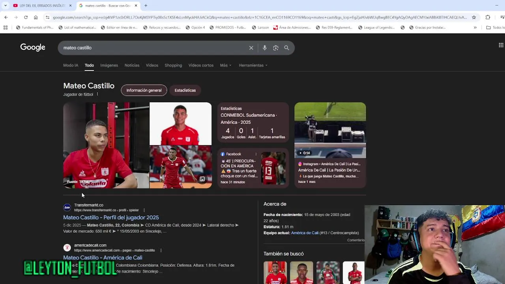The width and height of the screenshot is (505, 284).
Task: Switch to the 'Noticias' tab
Action: 132,65
